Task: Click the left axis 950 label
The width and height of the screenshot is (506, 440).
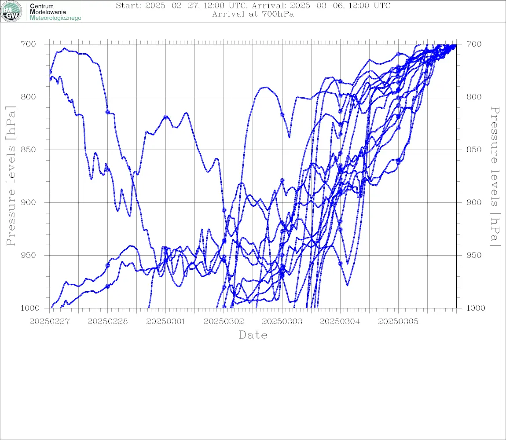Action: point(29,255)
